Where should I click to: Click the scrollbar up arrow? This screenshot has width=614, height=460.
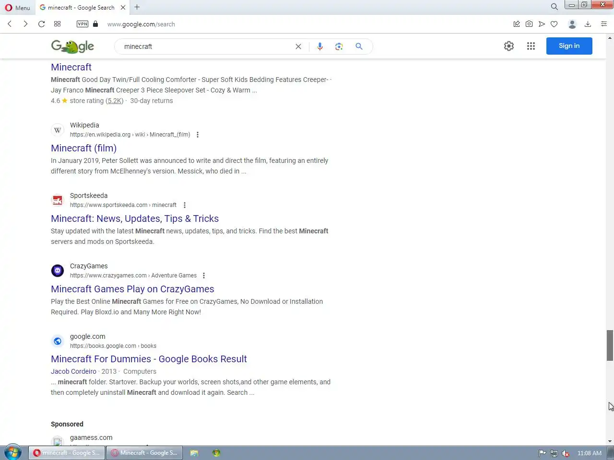coord(610,37)
